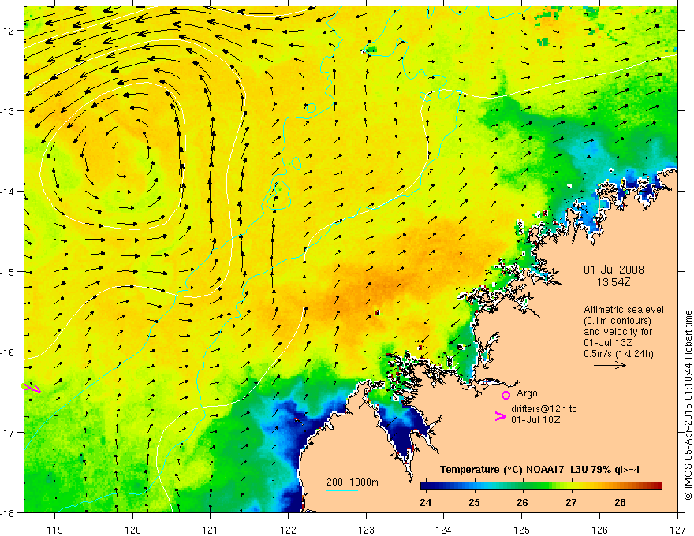Click the 124 longitude axis label

pyautogui.click(x=444, y=530)
